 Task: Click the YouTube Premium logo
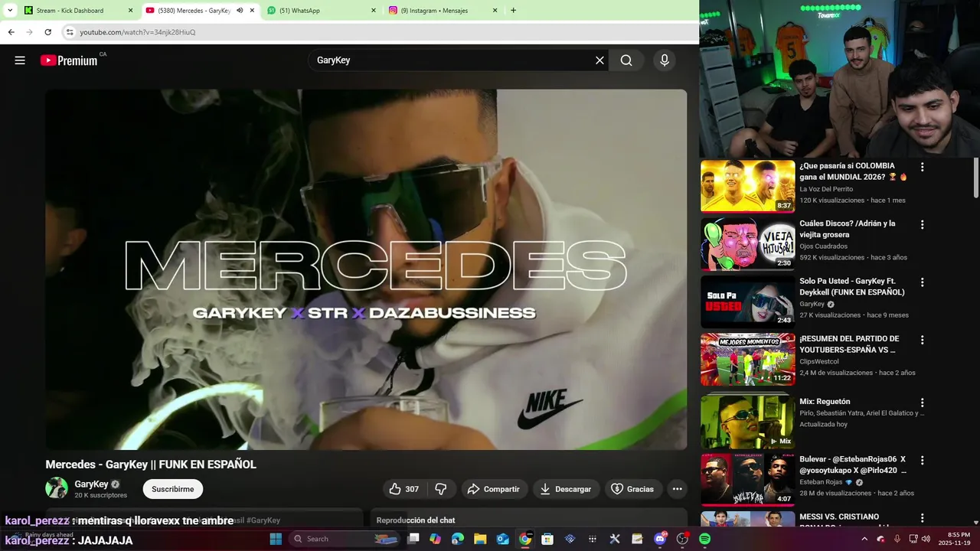[69, 60]
